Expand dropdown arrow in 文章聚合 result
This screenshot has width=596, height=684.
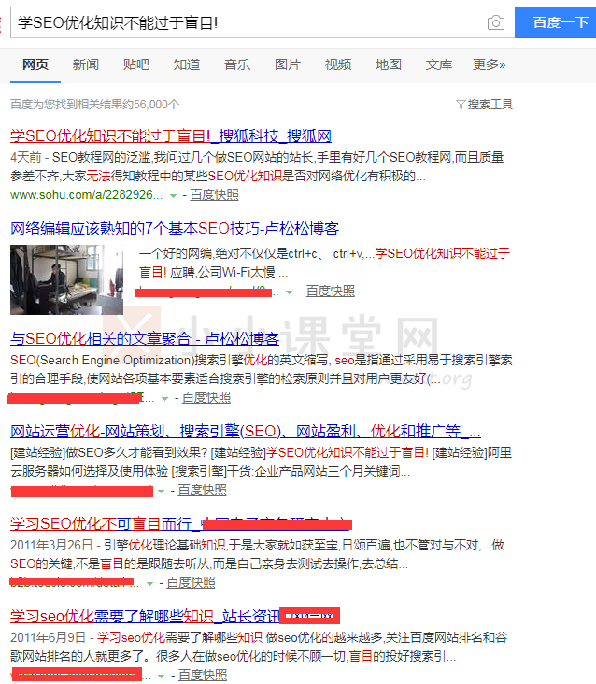coord(164,399)
